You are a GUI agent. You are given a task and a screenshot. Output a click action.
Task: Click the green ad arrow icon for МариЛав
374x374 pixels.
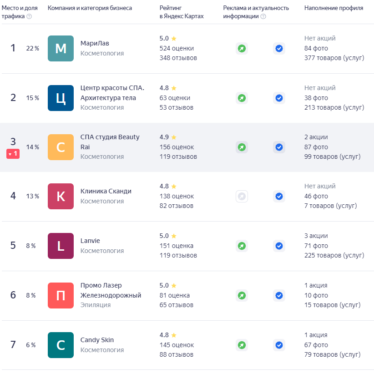pyautogui.click(x=242, y=48)
